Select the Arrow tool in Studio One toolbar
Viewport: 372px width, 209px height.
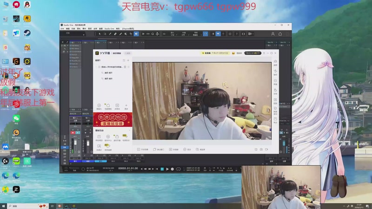[100, 34]
